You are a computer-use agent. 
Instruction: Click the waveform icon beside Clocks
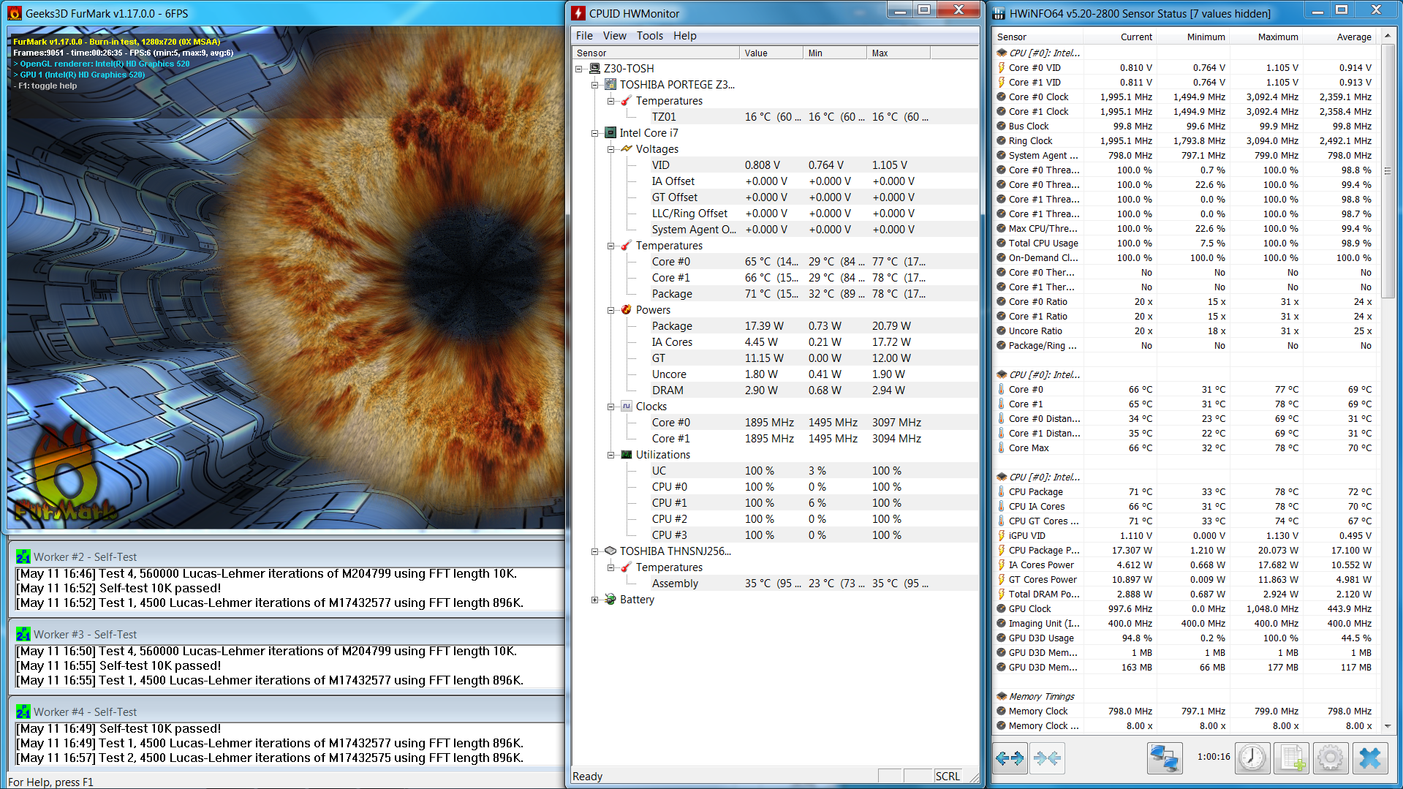(x=627, y=407)
